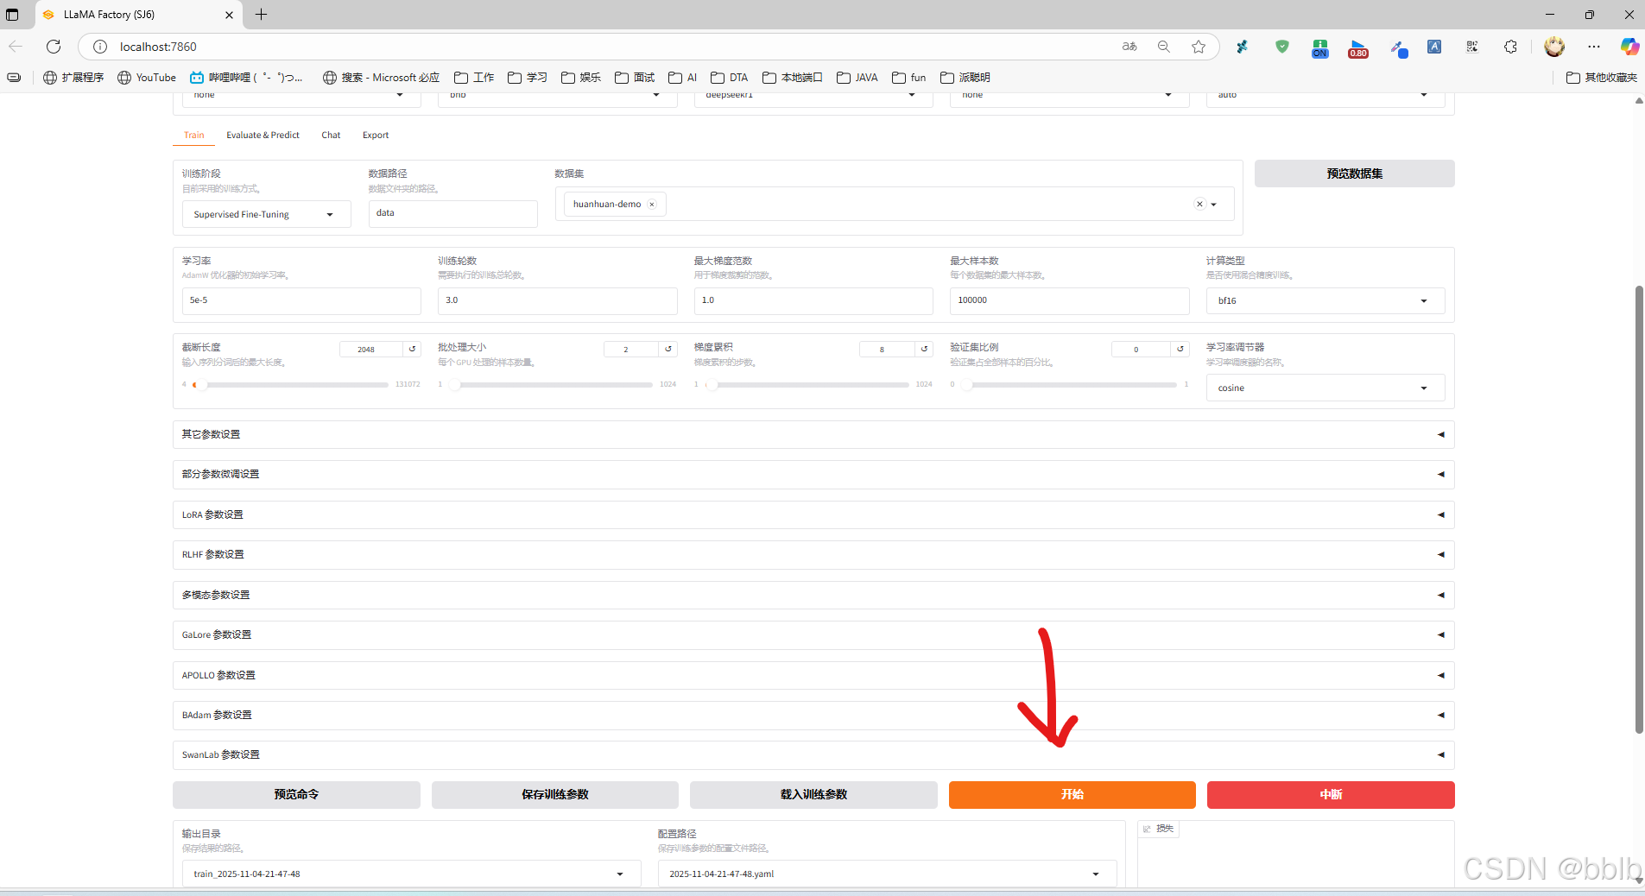Click the green shield extension icon

click(x=1282, y=47)
